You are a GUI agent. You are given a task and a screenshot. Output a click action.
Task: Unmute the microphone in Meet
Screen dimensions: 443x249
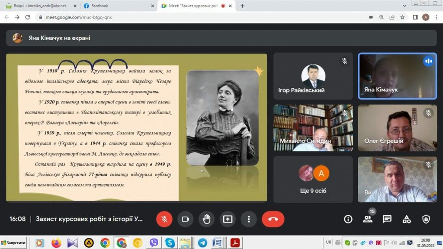[164, 219]
